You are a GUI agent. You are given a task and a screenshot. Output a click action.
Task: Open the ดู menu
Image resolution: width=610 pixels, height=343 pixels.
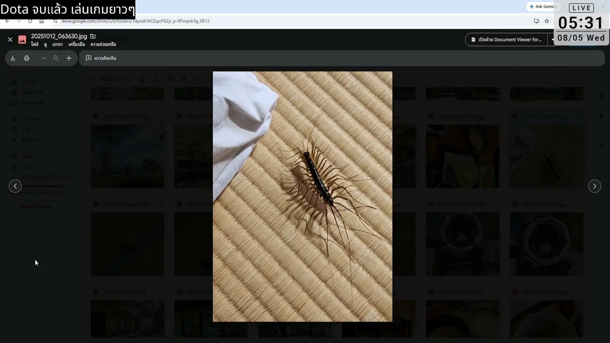45,44
